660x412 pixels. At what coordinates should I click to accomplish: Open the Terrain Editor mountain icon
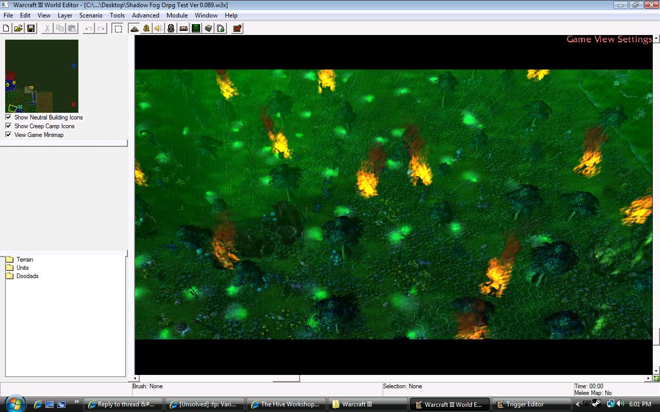tap(134, 28)
